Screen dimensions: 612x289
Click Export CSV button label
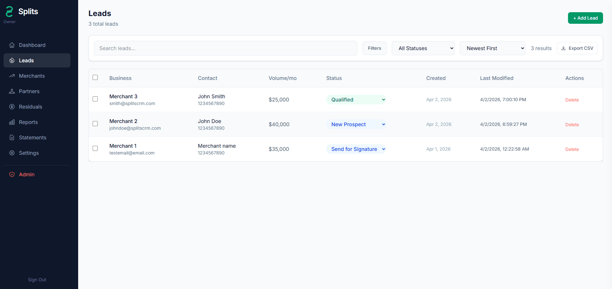pos(581,48)
